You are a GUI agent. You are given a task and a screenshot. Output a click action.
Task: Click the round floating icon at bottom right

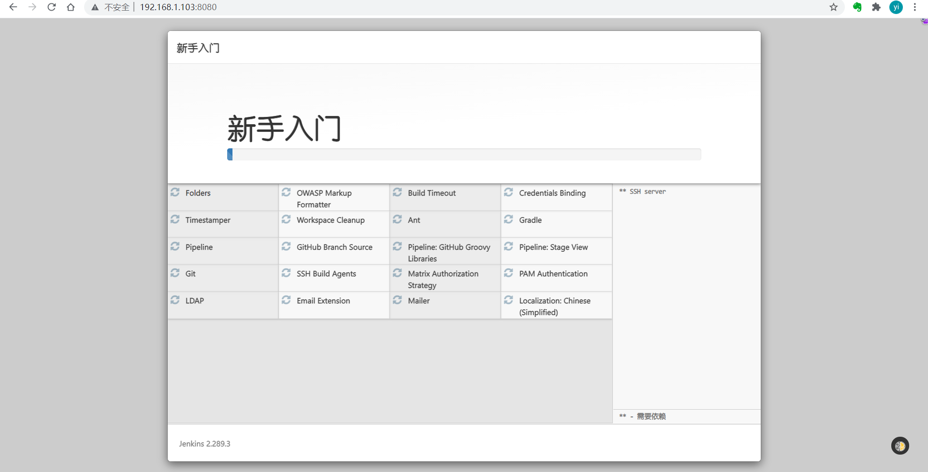coord(900,445)
